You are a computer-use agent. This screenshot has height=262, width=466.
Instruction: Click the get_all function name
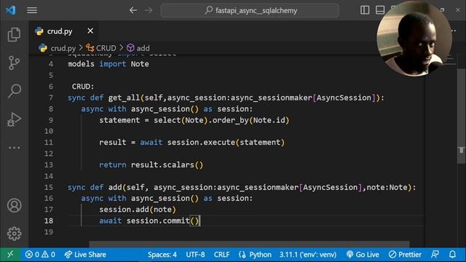coord(124,98)
